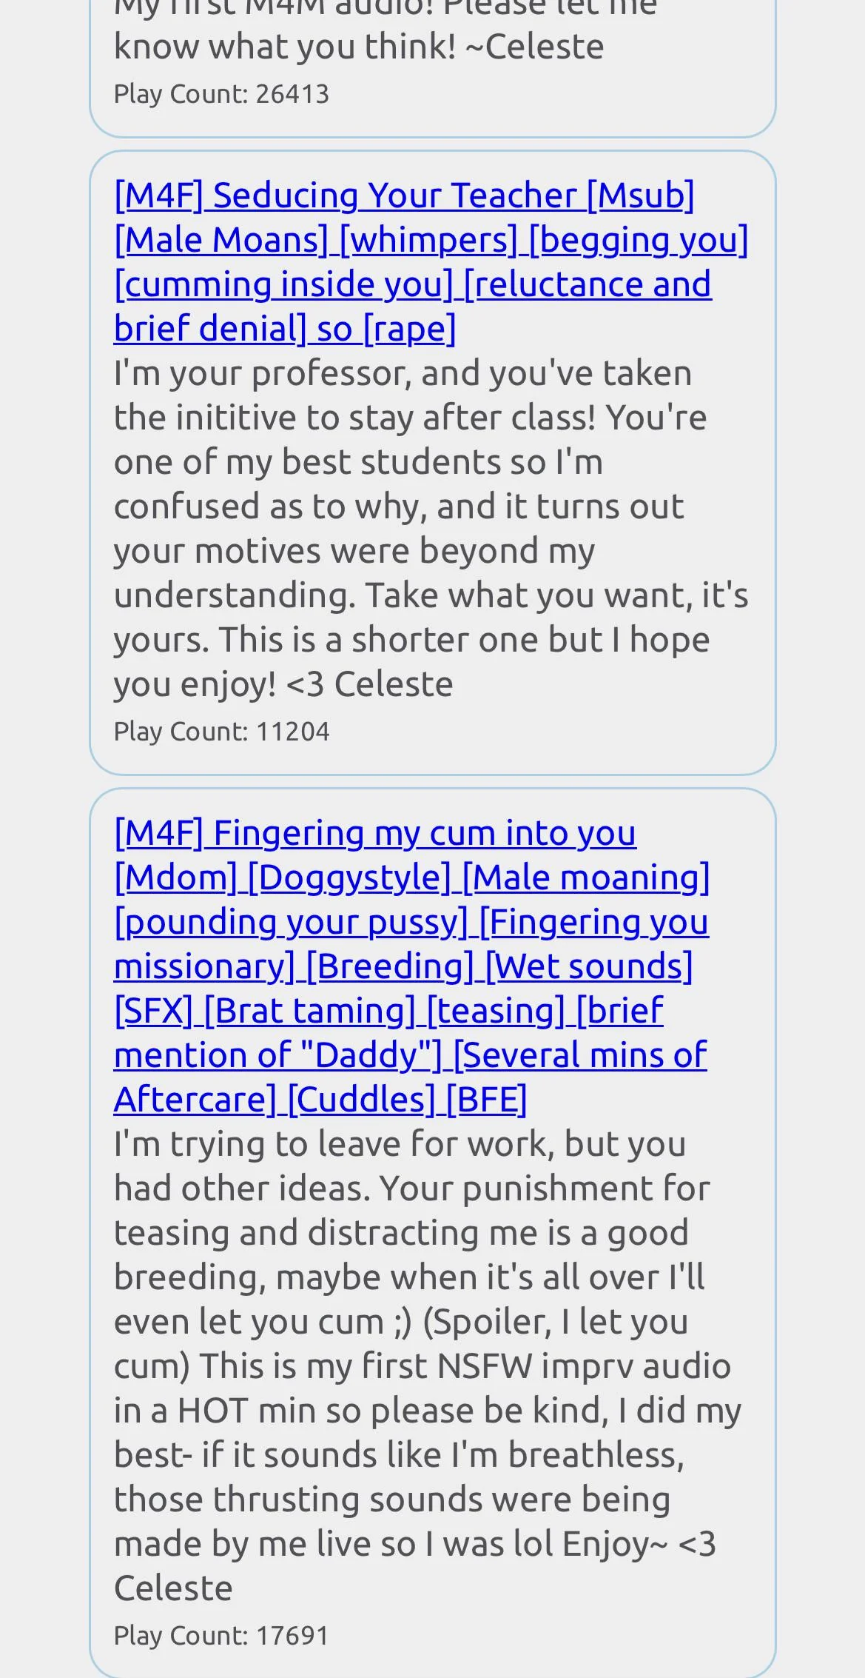Click the "[Cuddles]" tag text
Image resolution: width=865 pixels, height=1678 pixels.
coord(361,1100)
